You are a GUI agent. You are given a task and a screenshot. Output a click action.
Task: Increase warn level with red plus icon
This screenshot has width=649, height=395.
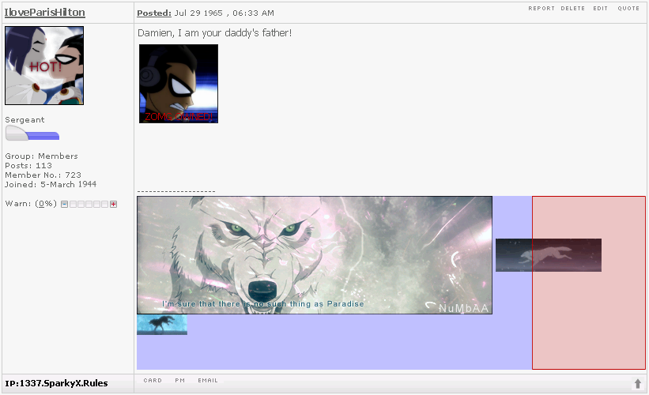(x=113, y=204)
